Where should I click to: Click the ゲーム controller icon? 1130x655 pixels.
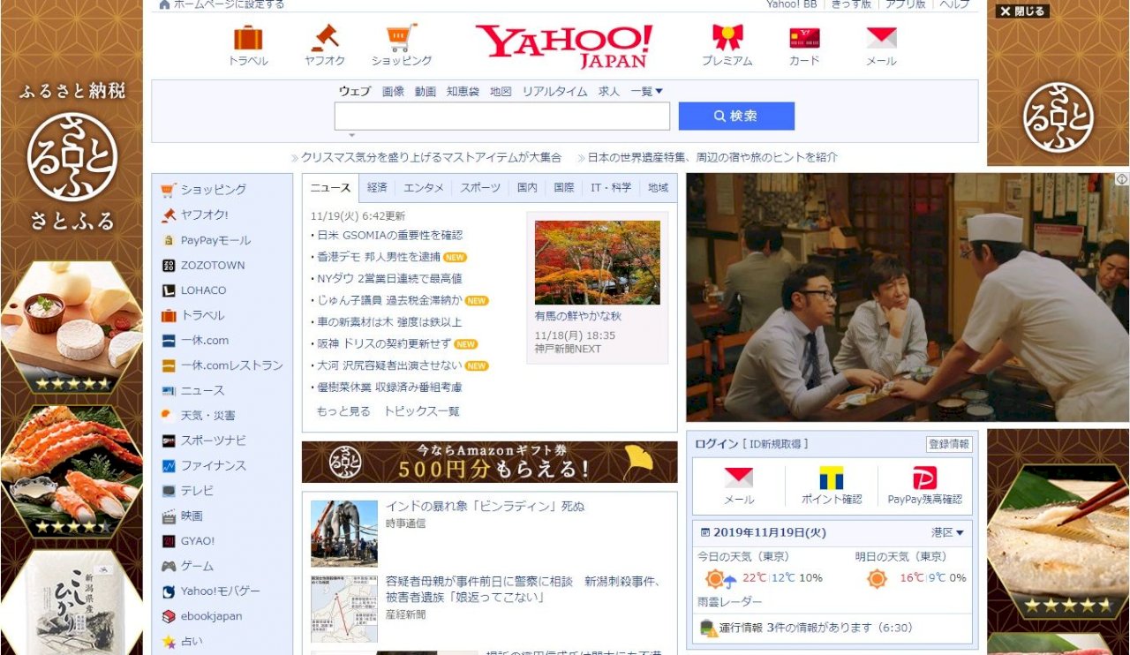click(x=169, y=566)
